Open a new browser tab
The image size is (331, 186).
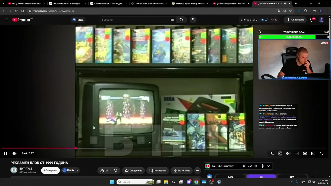(296, 4)
